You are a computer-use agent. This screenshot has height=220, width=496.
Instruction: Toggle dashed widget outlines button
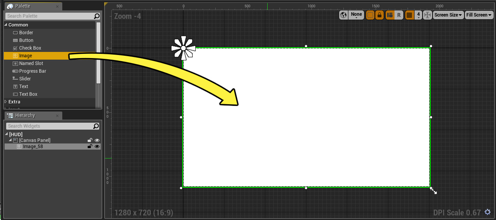370,15
